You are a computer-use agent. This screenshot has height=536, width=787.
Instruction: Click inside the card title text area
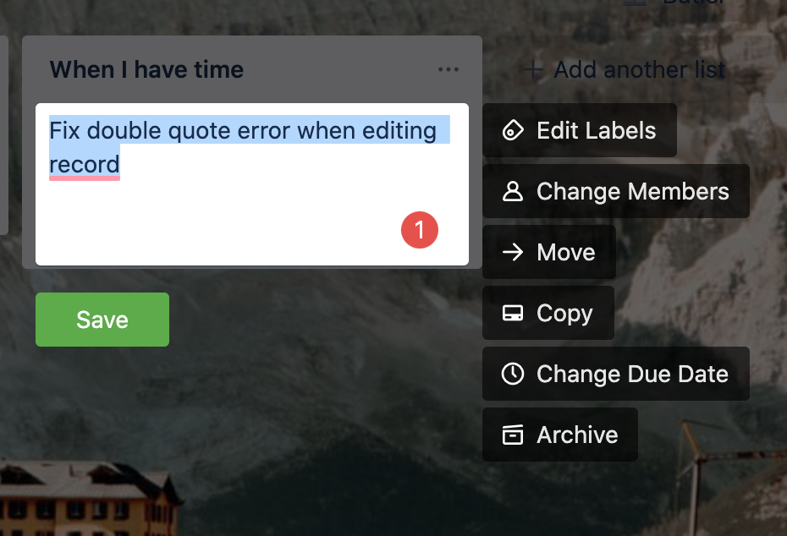(252, 184)
